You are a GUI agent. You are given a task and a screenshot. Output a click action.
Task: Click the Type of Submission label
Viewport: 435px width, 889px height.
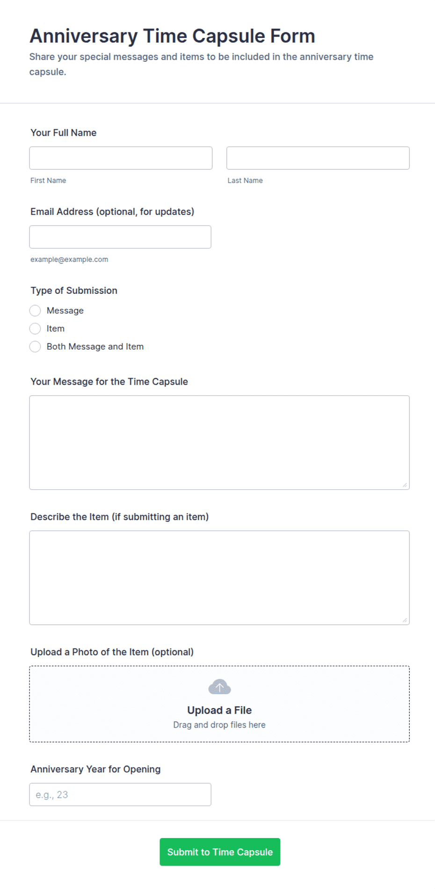point(74,291)
